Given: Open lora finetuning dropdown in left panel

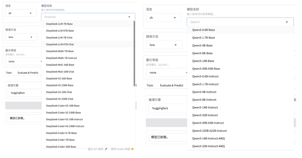Looking at the screenshot, I should pyautogui.click(x=21, y=37).
